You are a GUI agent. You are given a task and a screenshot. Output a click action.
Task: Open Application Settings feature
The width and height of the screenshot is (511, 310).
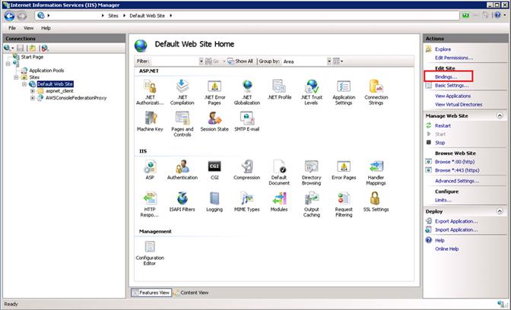[344, 92]
